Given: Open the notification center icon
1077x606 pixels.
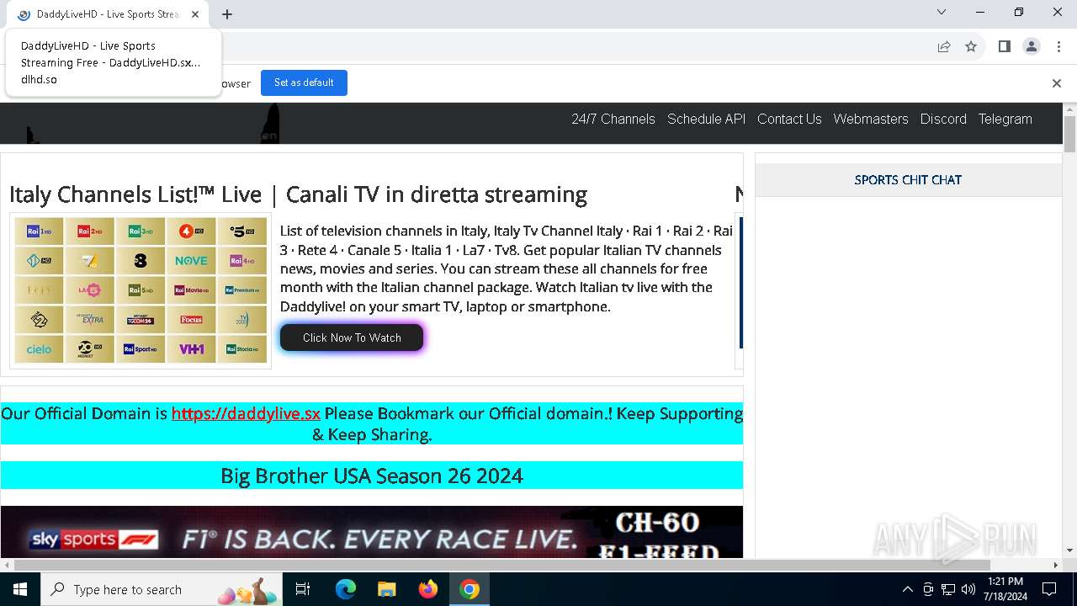Looking at the screenshot, I should (x=1049, y=589).
